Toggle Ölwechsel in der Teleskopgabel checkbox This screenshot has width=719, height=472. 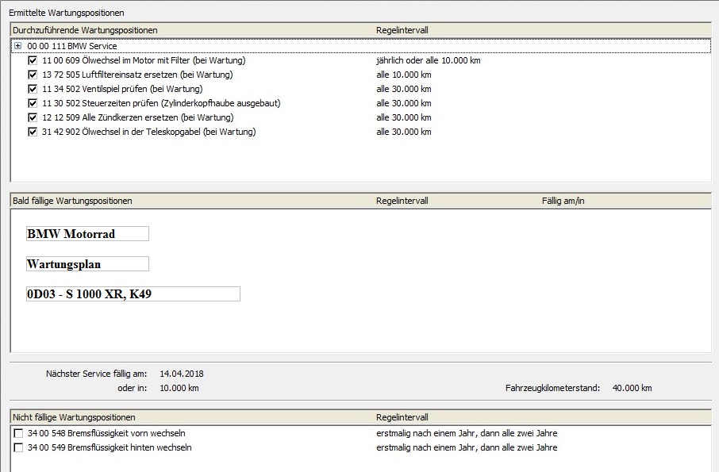pyautogui.click(x=33, y=132)
